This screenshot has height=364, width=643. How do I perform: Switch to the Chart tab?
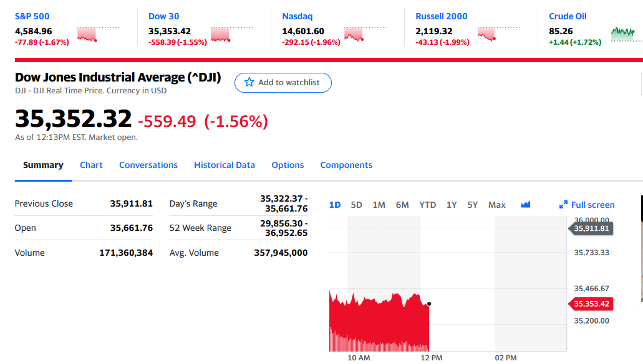pos(91,165)
